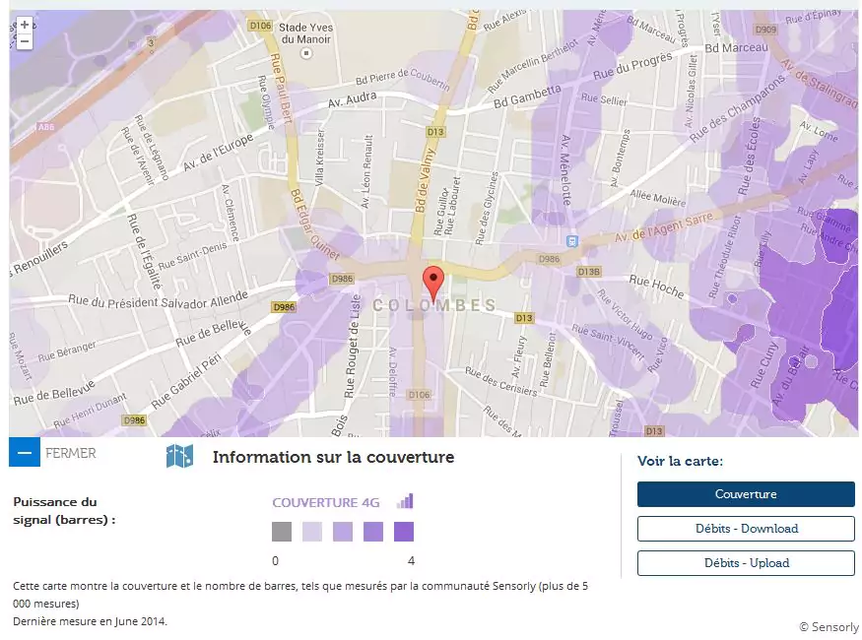Viewport: 862px width, 640px height.
Task: Select the lightest purple legend swatch
Action: (312, 532)
